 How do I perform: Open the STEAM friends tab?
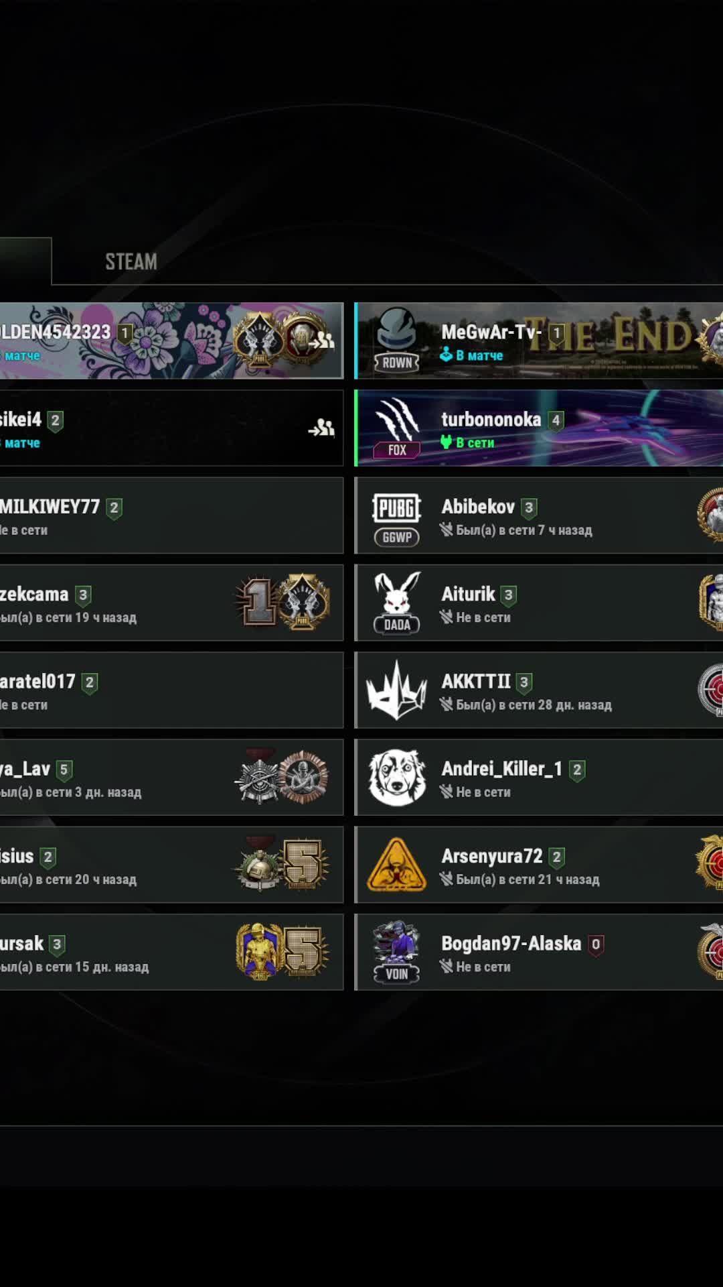(x=131, y=261)
